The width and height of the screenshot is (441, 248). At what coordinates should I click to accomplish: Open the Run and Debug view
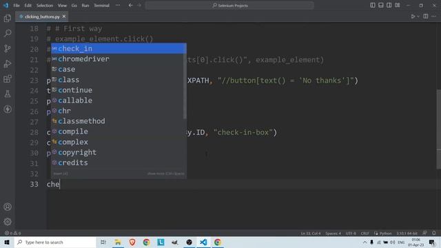tap(8, 63)
